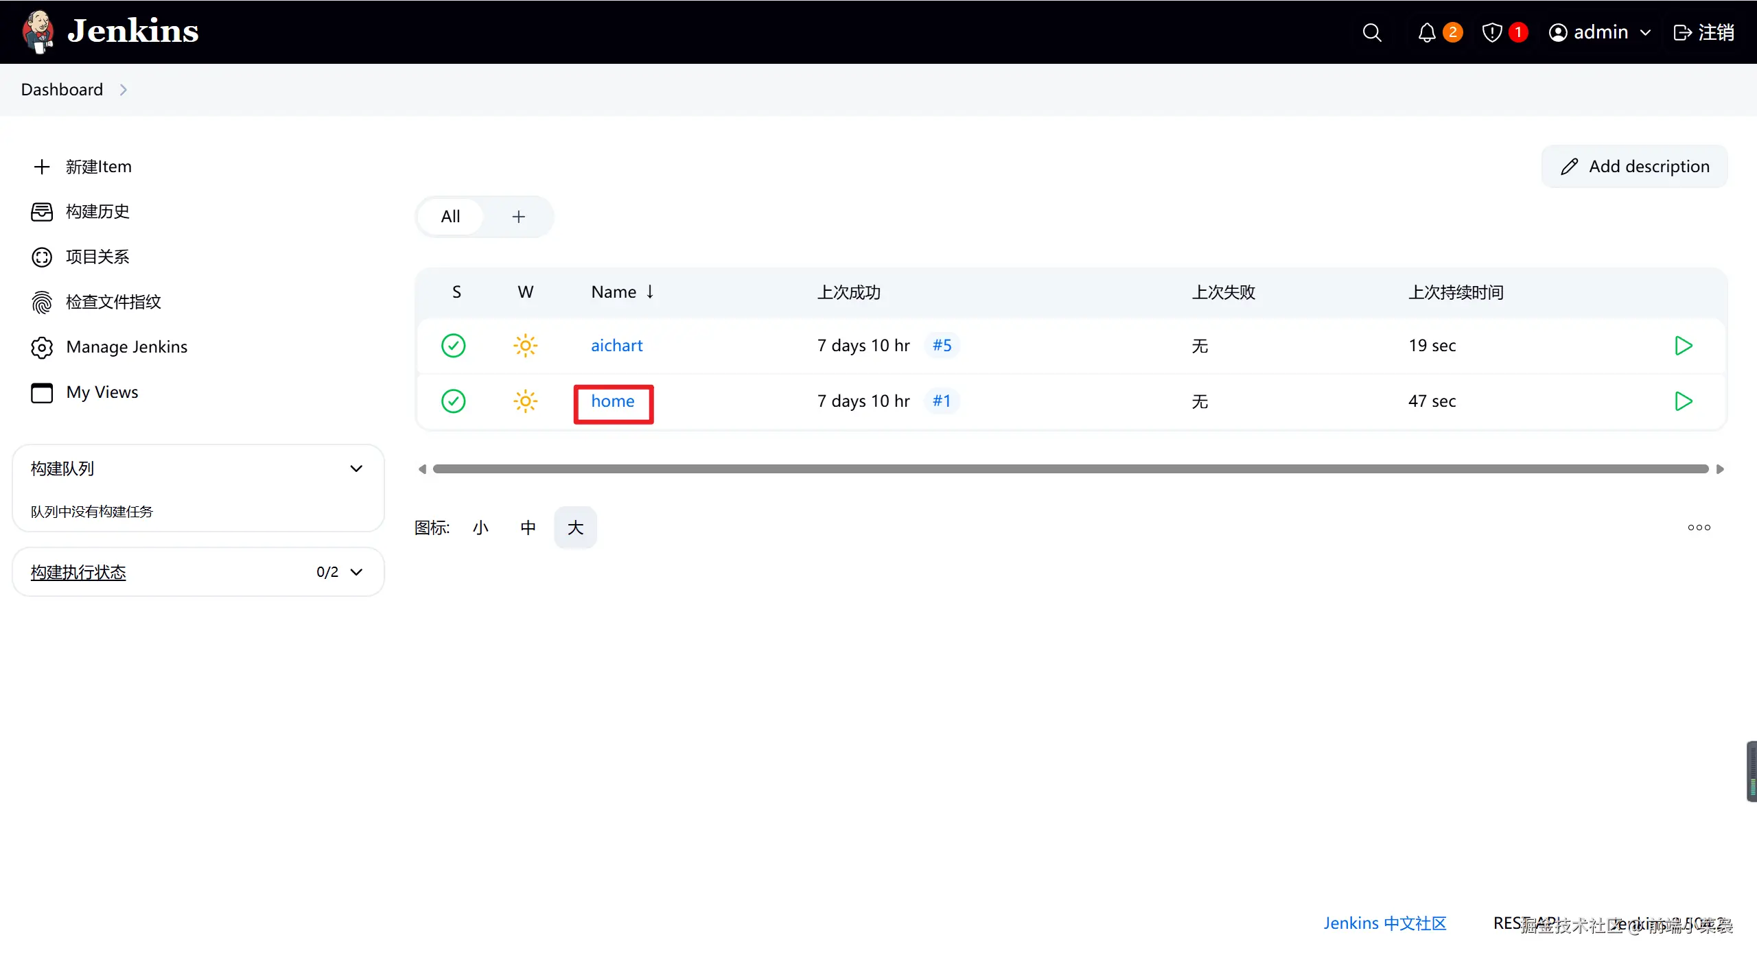Screen dimensions: 1757x959
Task: Set icon size to 小 (small)
Action: click(x=480, y=528)
